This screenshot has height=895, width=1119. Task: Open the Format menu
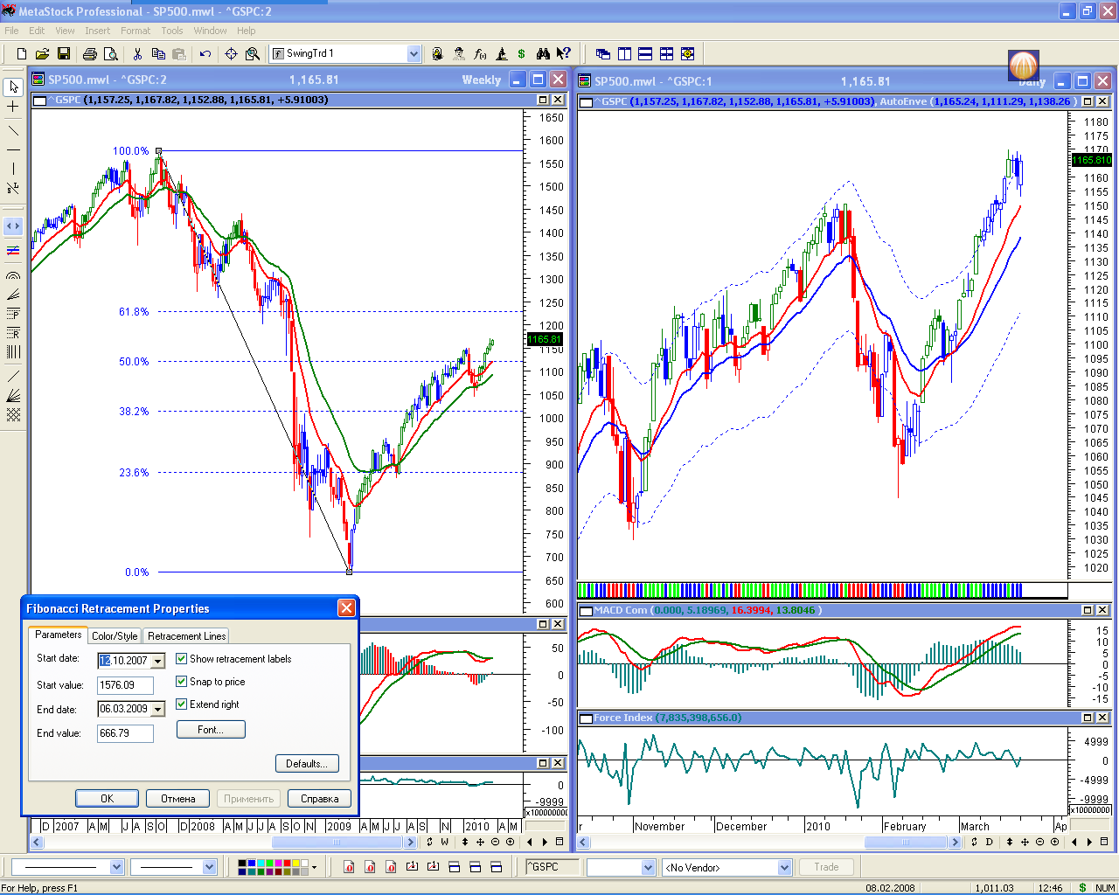click(136, 31)
